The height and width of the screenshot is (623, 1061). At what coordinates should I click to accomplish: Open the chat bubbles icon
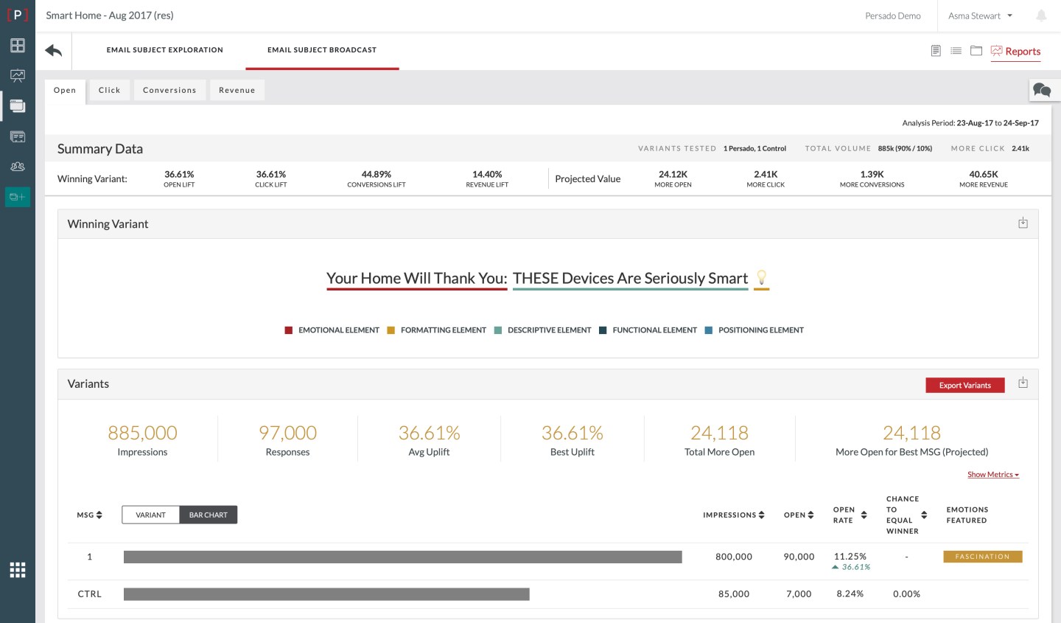(x=1042, y=90)
